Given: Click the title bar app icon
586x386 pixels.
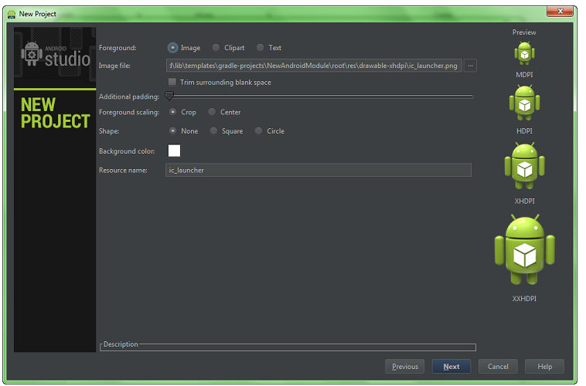Looking at the screenshot, I should point(12,14).
